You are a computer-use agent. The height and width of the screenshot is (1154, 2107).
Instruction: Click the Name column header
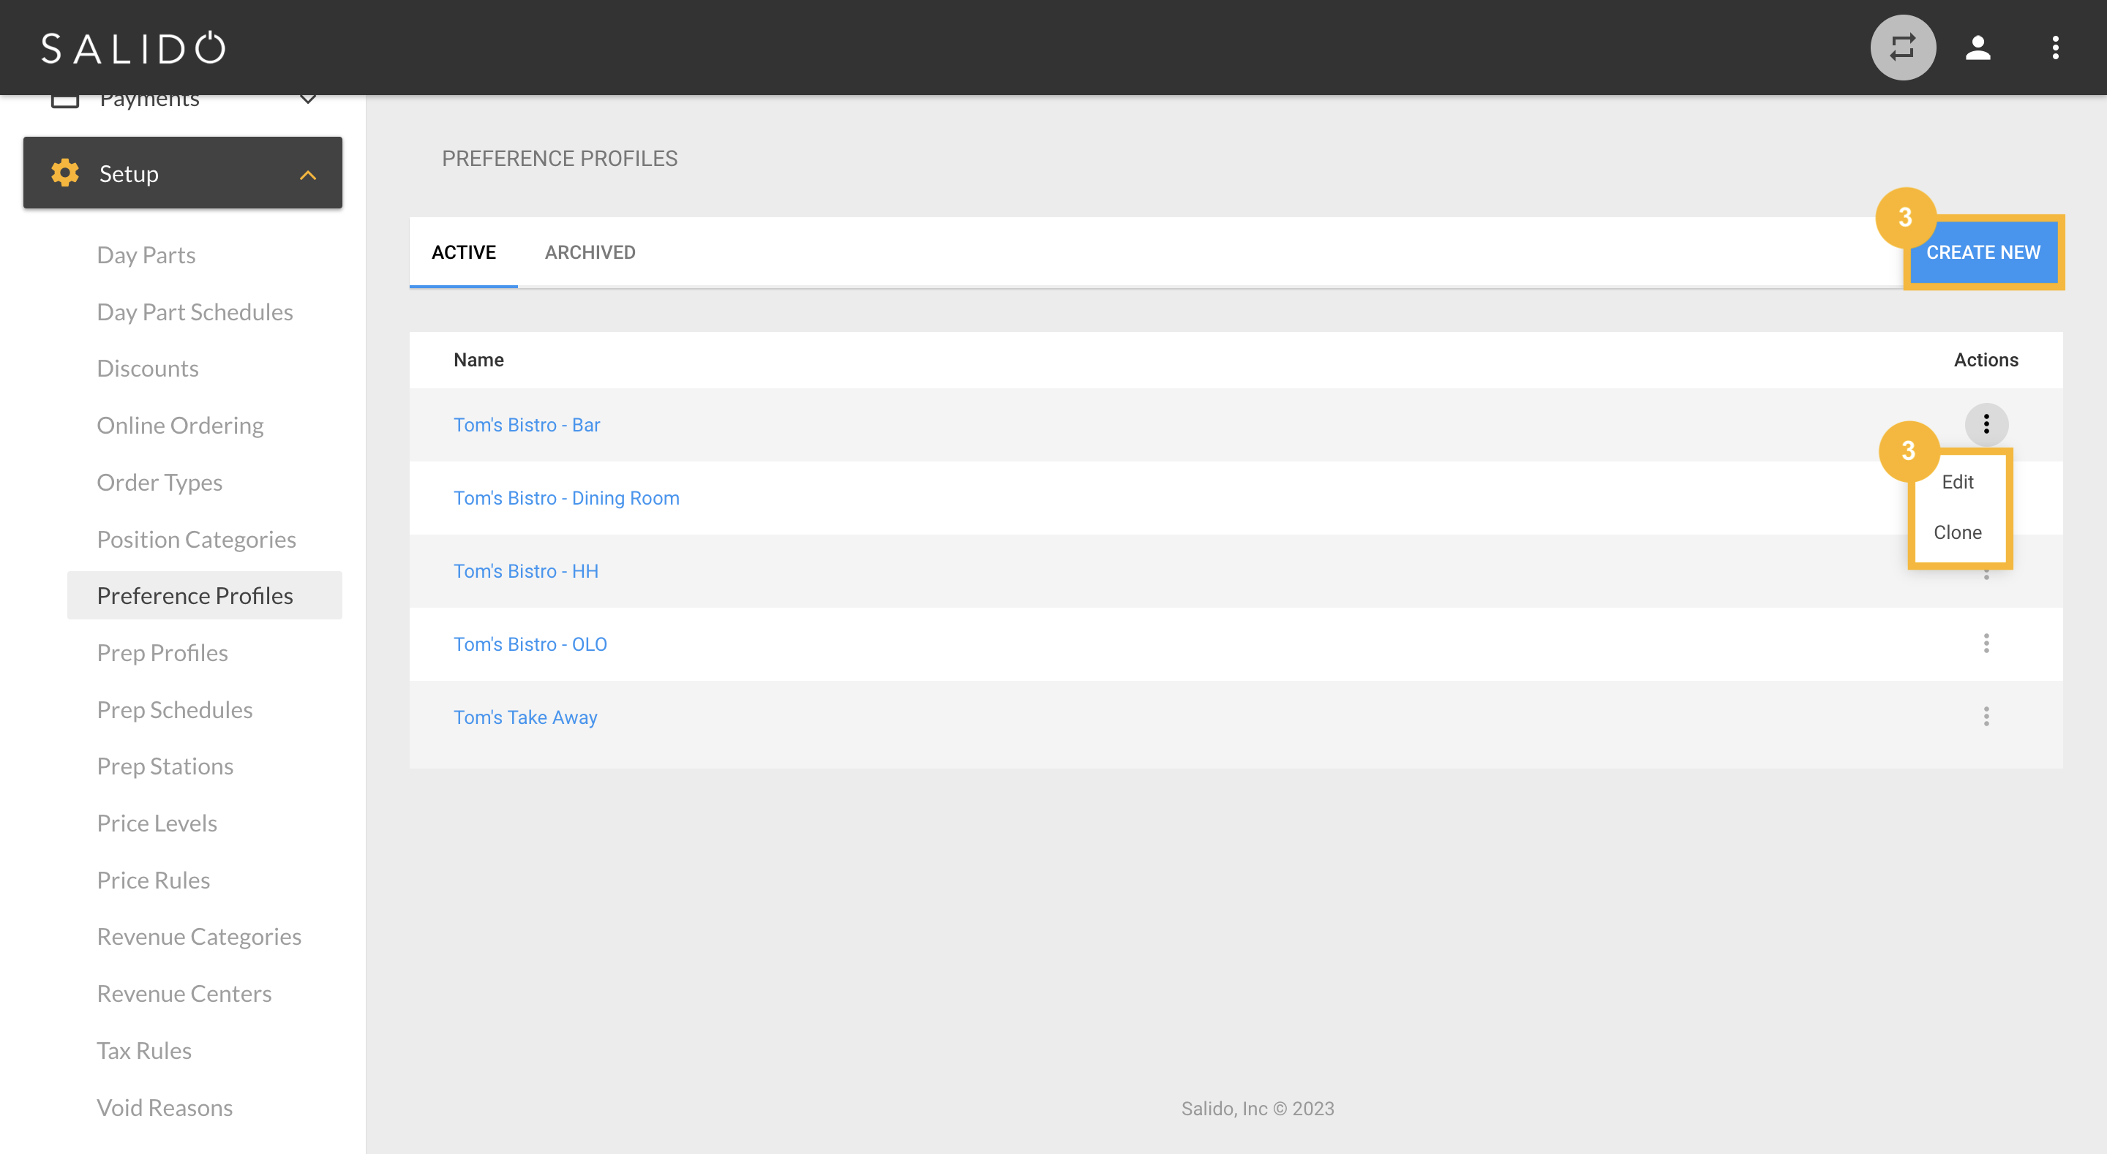click(478, 360)
